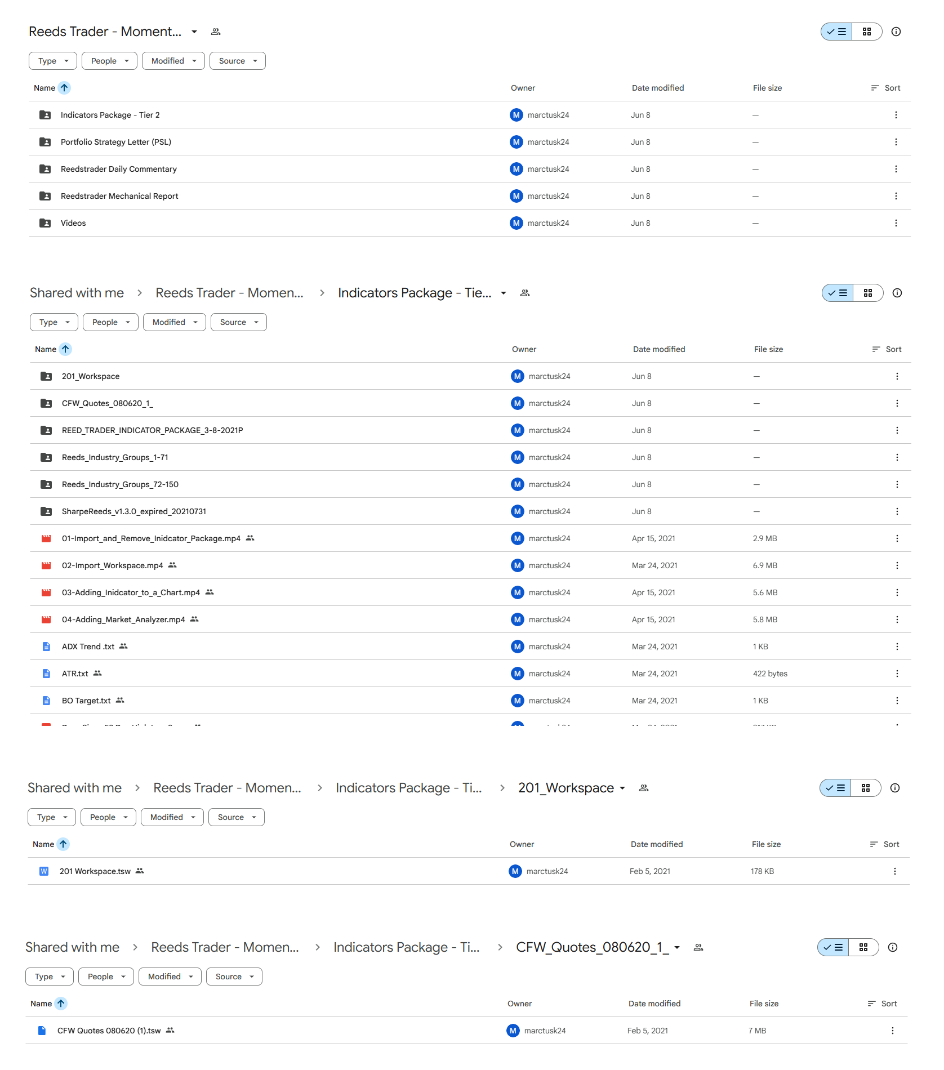Switch to grid layout in CFW_Quotes section
Image resolution: width=944 pixels, height=1070 pixels.
[x=863, y=947]
